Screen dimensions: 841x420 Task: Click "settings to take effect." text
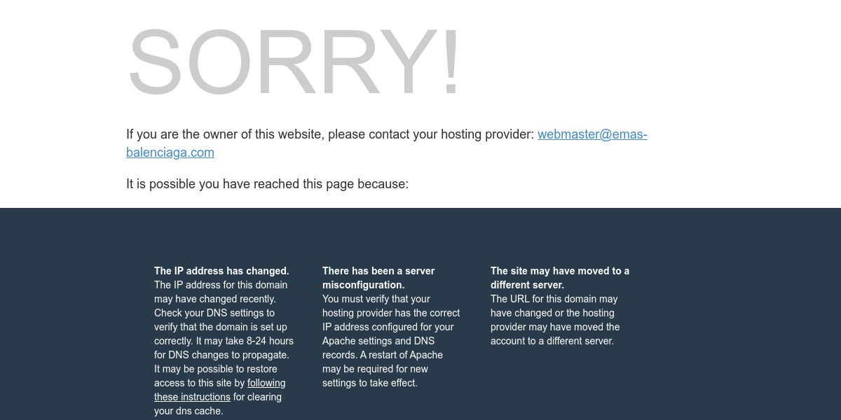[x=370, y=383]
